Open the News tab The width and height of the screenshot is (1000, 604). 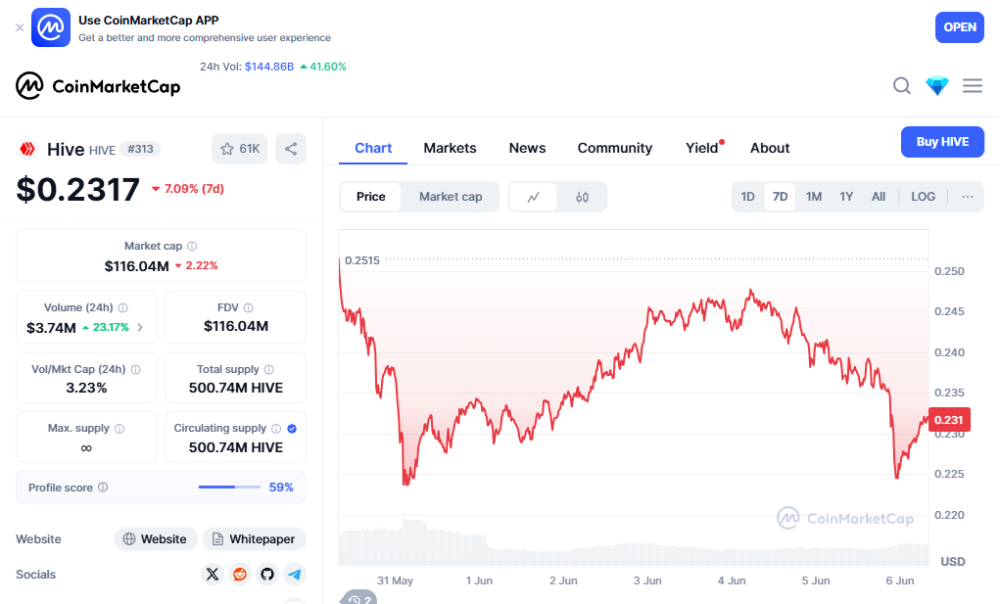pyautogui.click(x=527, y=148)
